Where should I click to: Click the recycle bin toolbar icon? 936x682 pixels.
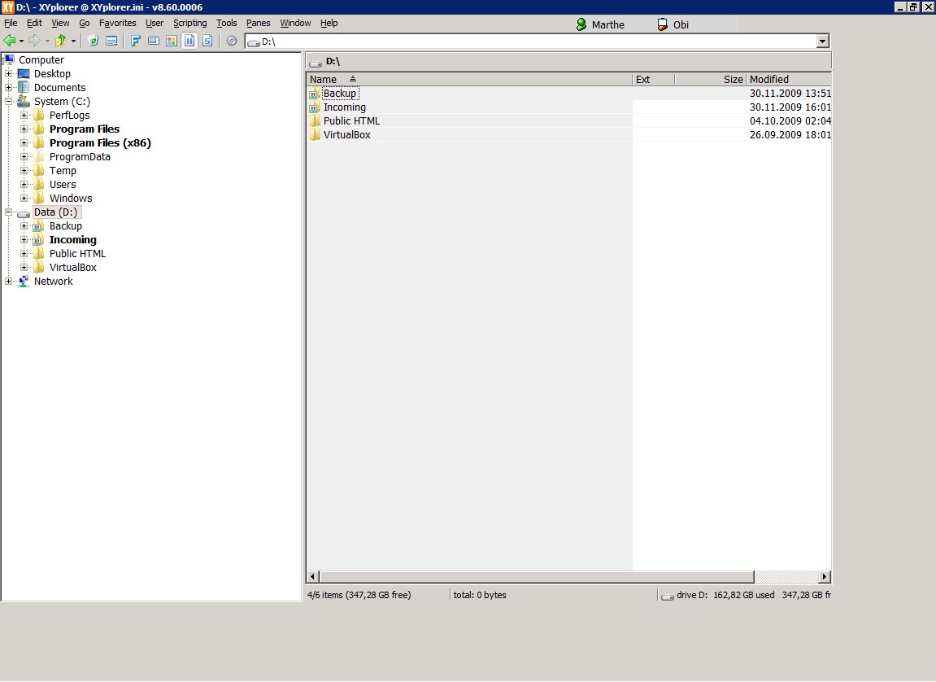[93, 41]
